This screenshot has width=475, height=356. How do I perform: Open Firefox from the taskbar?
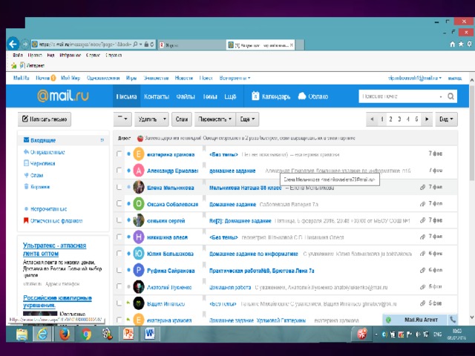coord(65,334)
